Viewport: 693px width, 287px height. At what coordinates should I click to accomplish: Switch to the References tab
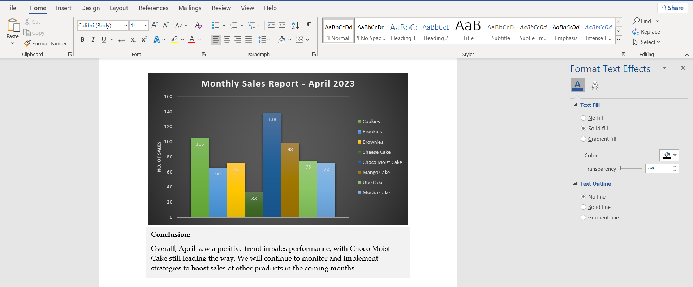[154, 8]
